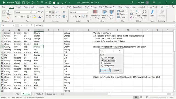The height and width of the screenshot is (99, 176).
Task: Click the Insert Function fx icon
Action: tap(31, 26)
